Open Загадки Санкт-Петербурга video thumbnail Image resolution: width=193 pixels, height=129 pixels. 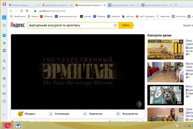(x=165, y=49)
